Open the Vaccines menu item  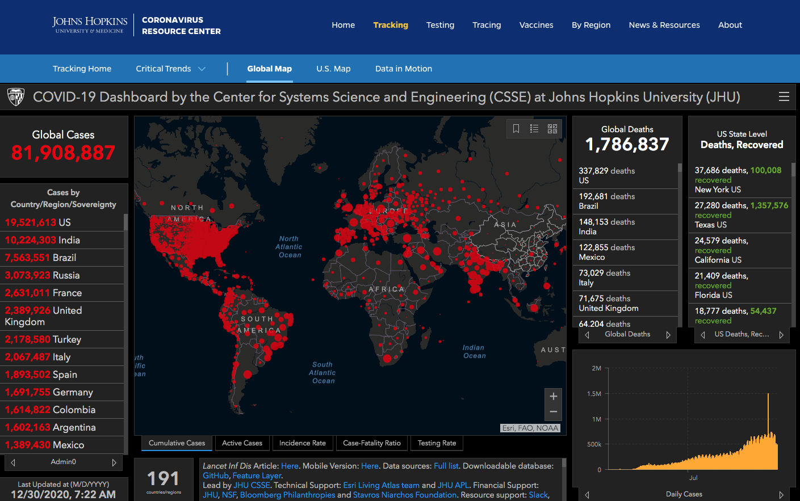(536, 25)
